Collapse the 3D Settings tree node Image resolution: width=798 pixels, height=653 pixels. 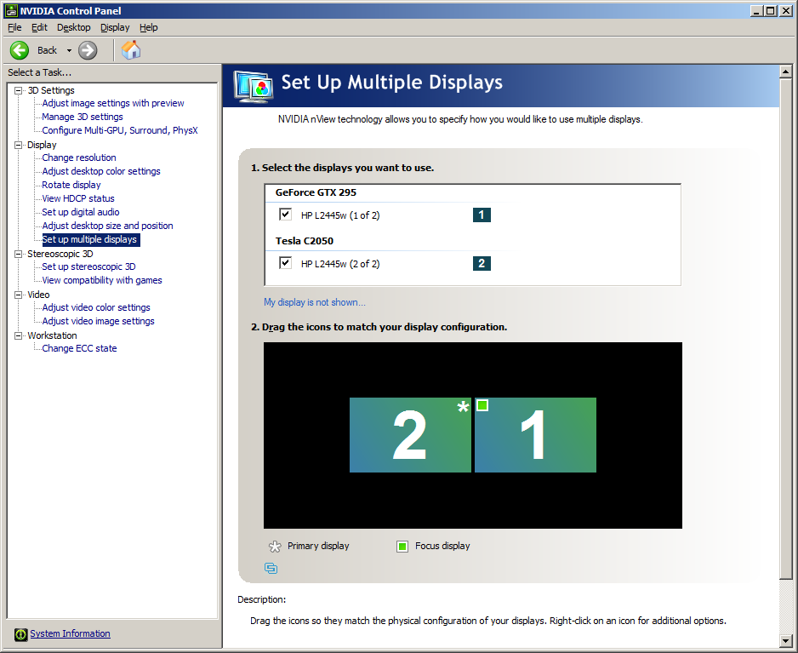point(19,90)
